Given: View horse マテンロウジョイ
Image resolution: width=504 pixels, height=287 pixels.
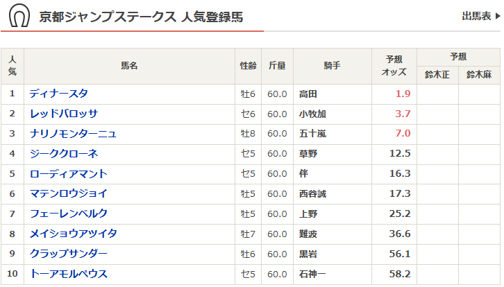Looking at the screenshot, I should pyautogui.click(x=68, y=193).
